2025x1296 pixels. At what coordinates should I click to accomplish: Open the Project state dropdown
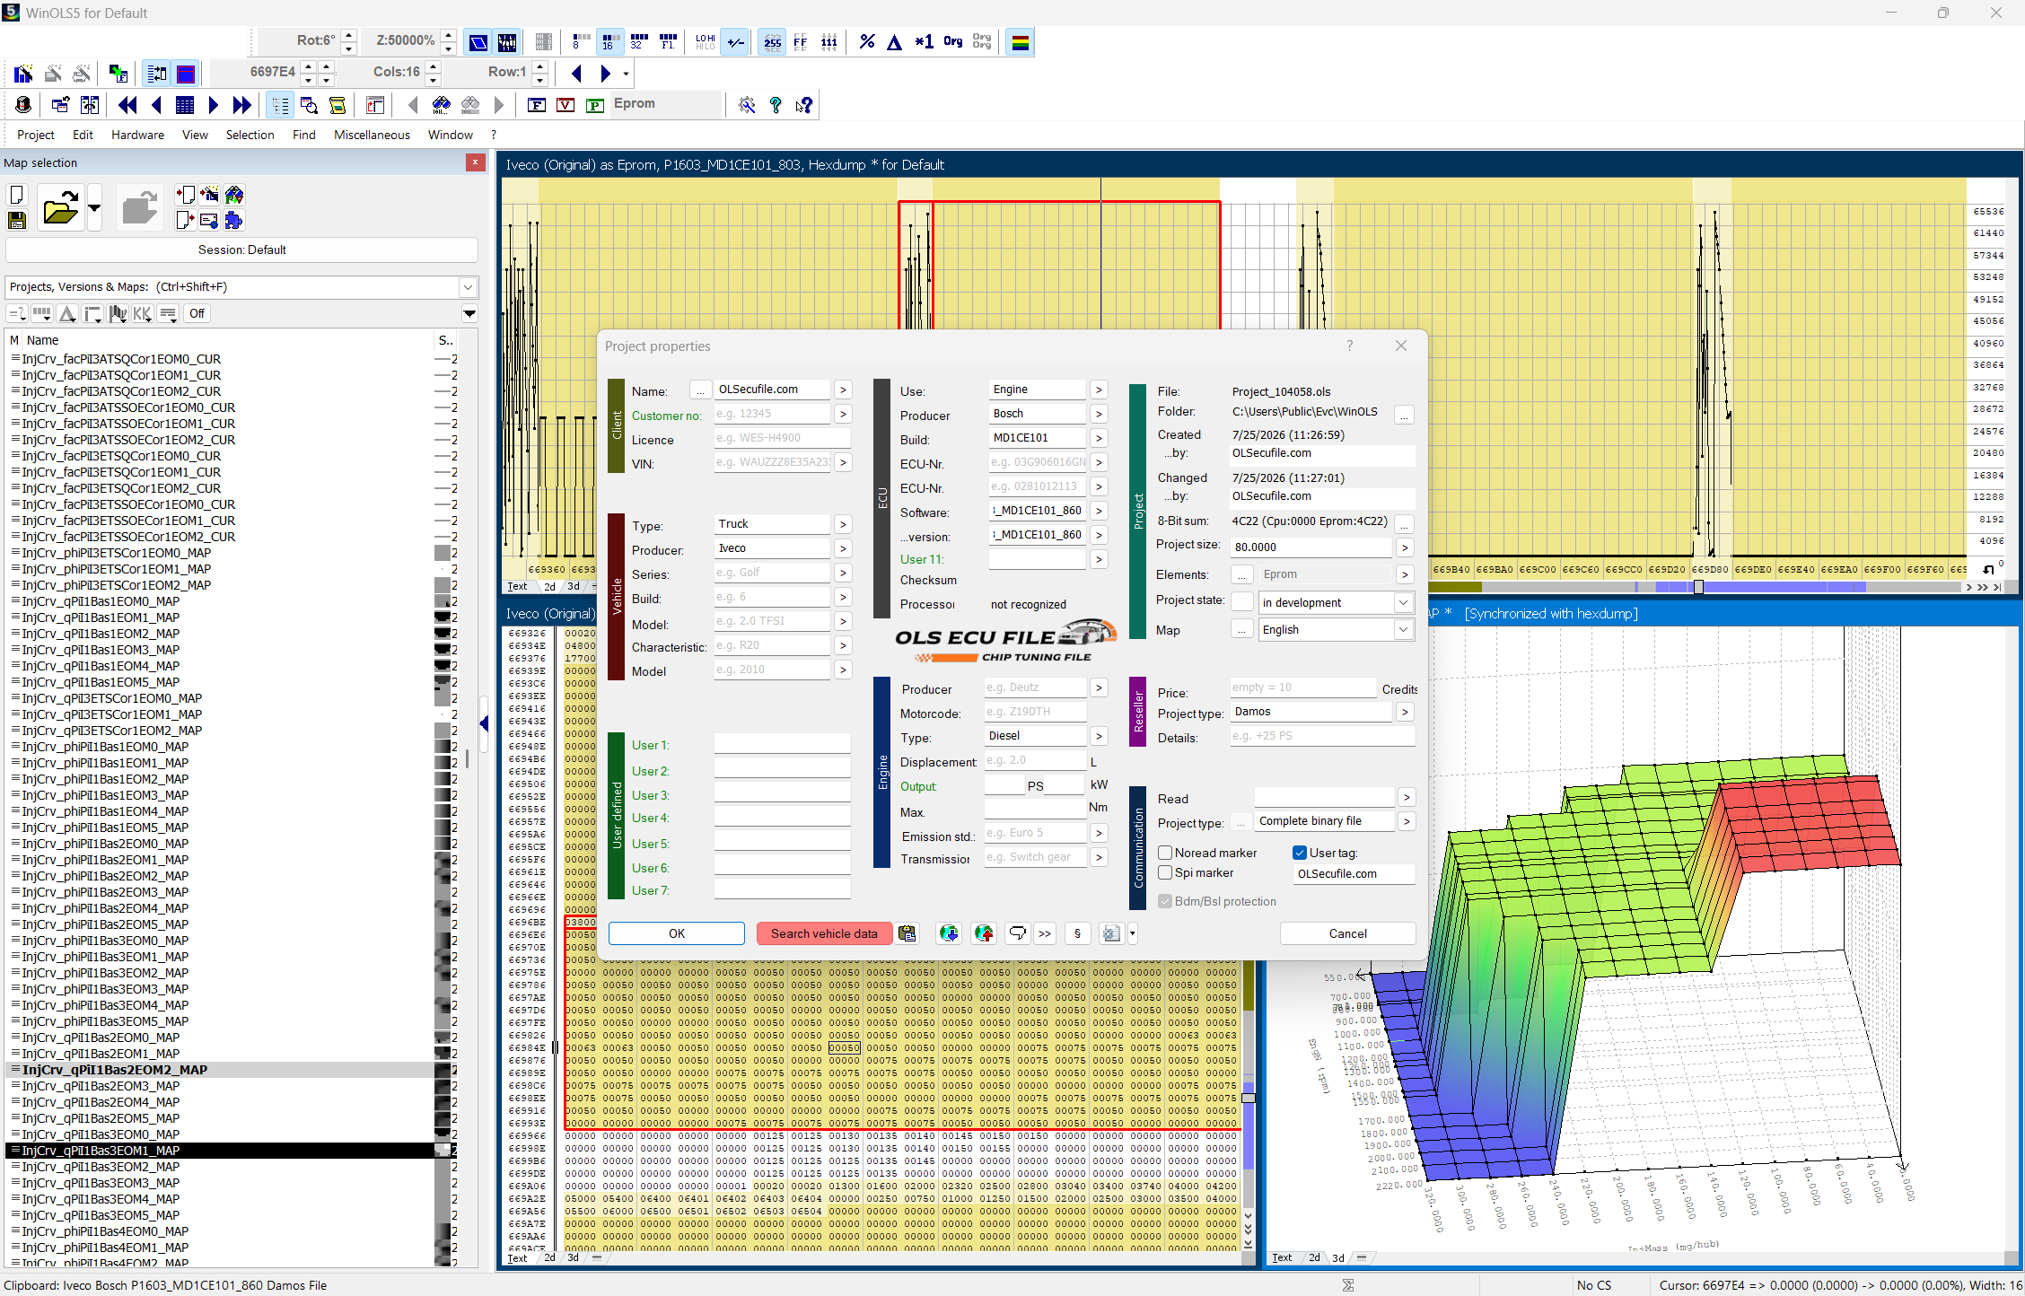[x=1403, y=602]
